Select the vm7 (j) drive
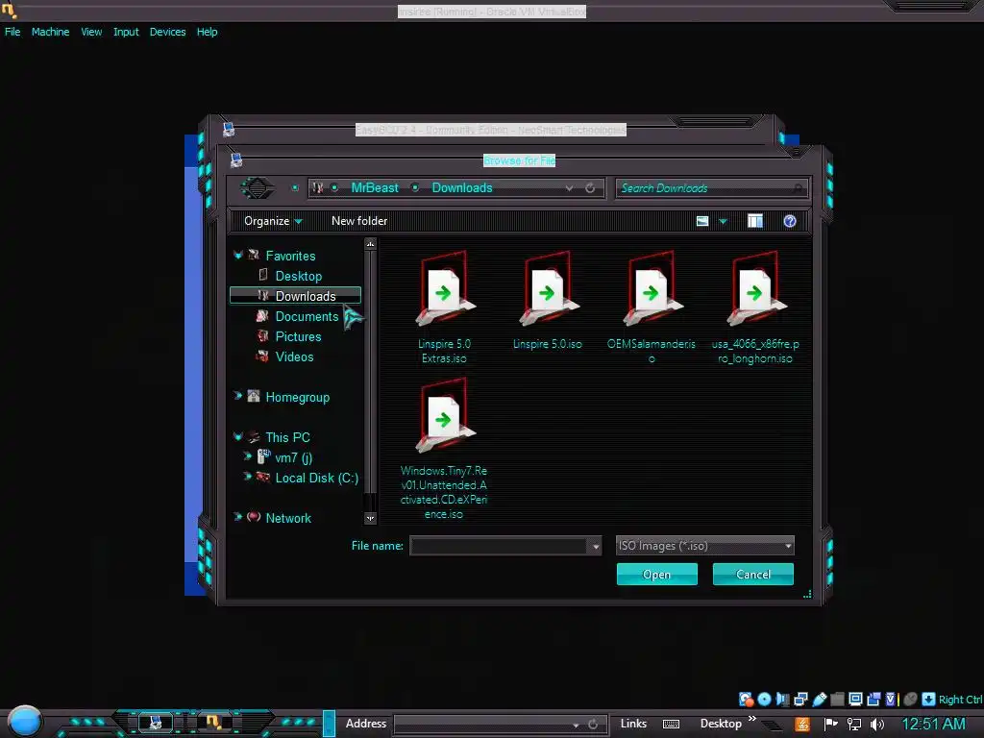984x738 pixels. pyautogui.click(x=294, y=457)
